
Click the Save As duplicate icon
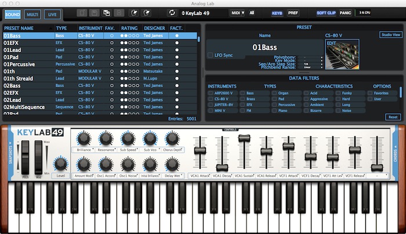(x=107, y=13)
